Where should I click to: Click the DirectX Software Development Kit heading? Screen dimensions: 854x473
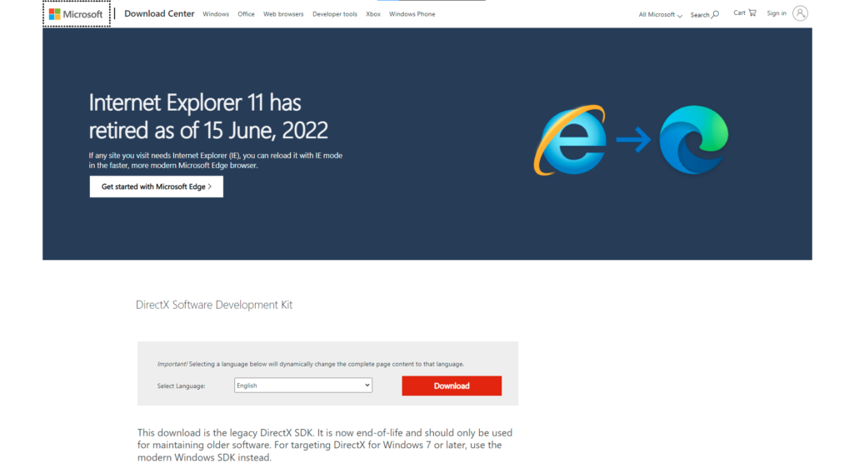coord(214,305)
